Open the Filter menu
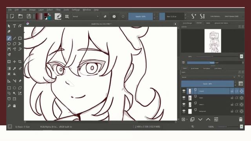 [x=58, y=10]
